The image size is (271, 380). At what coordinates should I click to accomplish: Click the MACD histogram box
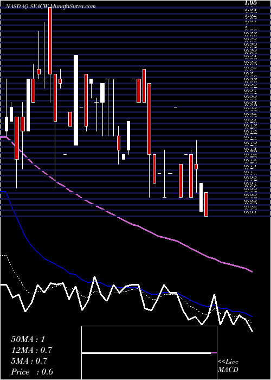tap(149, 353)
